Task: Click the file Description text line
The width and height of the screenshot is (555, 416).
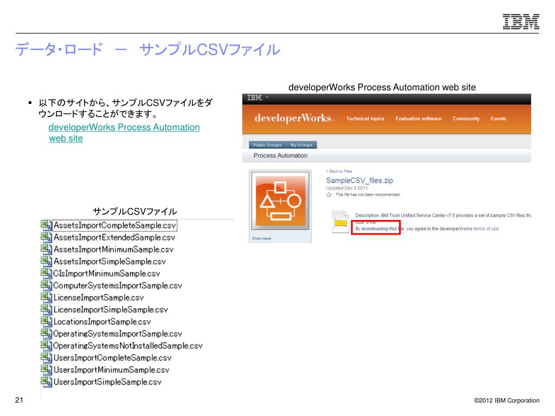Action: click(443, 216)
